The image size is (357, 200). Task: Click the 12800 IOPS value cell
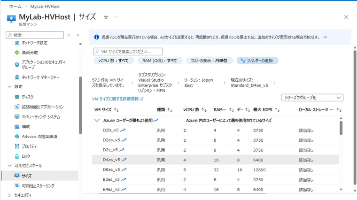pos(259,170)
